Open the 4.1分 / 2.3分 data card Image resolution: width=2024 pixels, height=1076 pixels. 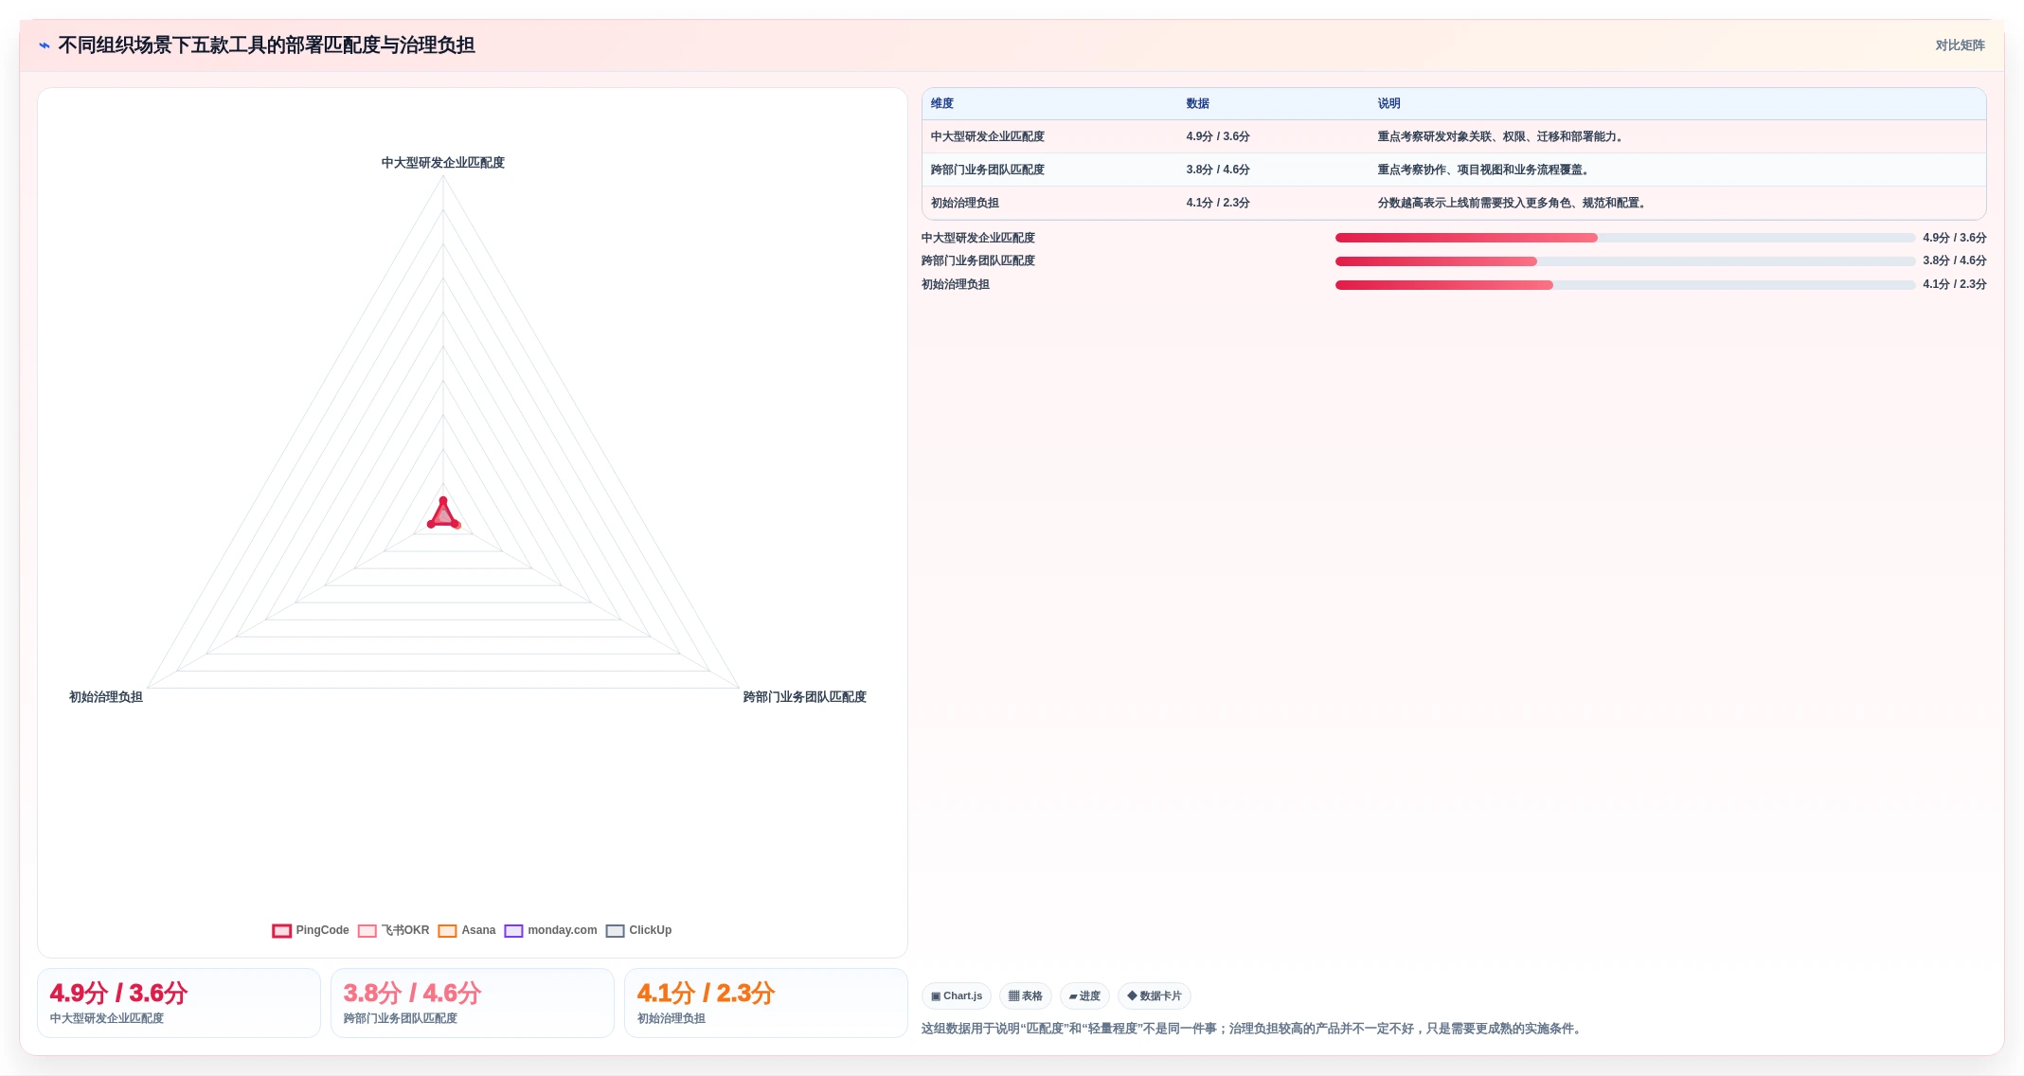pos(766,1003)
